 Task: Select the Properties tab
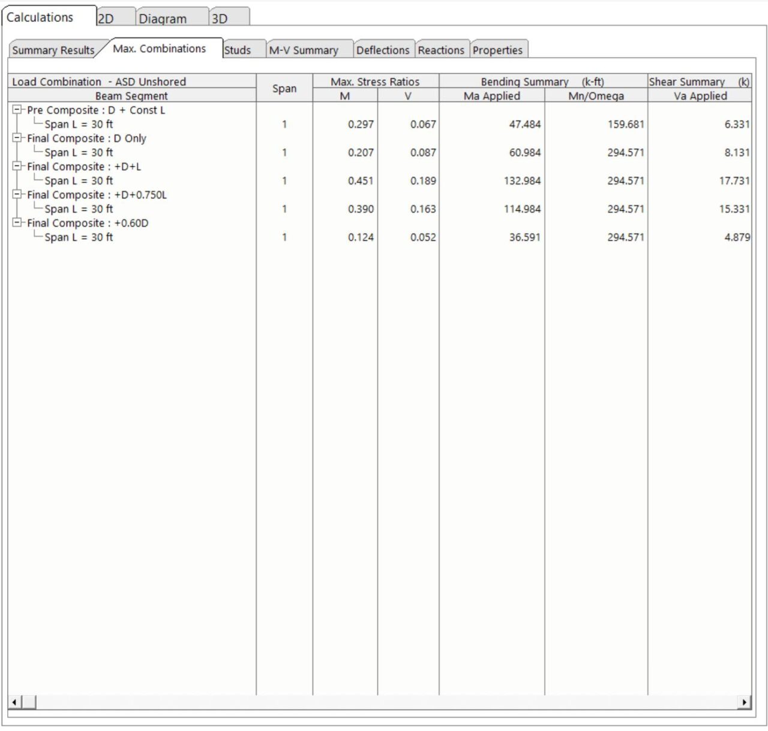click(497, 50)
